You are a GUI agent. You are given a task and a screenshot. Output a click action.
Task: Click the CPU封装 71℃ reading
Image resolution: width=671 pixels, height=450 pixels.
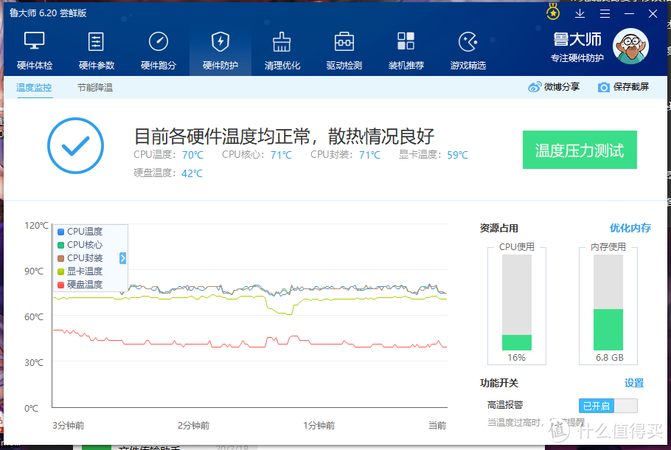[x=345, y=155]
